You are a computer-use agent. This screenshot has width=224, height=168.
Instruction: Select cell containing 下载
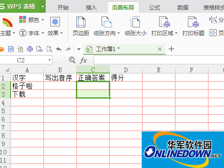tap(27, 94)
